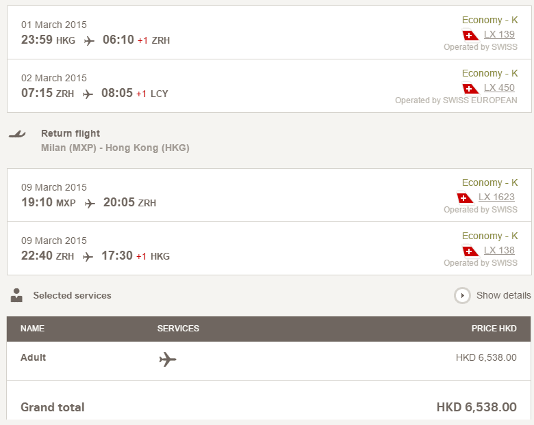This screenshot has width=534, height=425.
Task: Click plane icon between HKG and ZRH times
Action: click(89, 40)
